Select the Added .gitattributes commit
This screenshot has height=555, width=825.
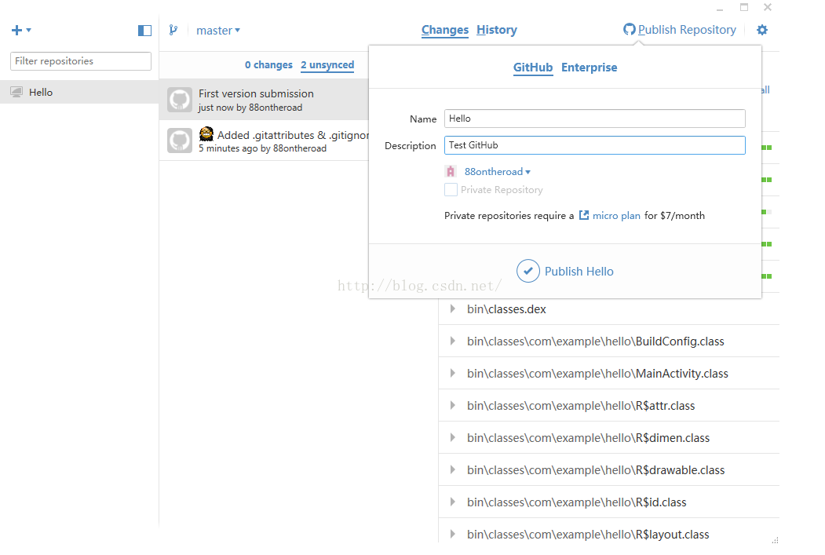point(264,141)
